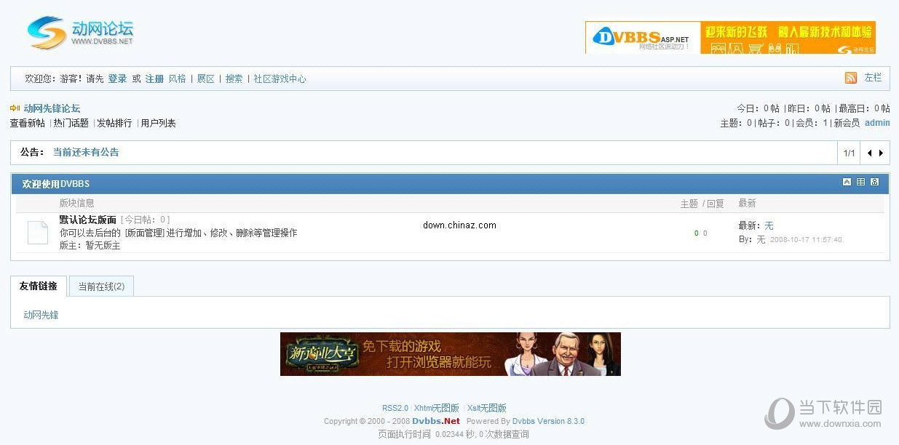Click the 版主: 暂无版主 text
Viewport: 899px width, 445px height.
coord(90,246)
